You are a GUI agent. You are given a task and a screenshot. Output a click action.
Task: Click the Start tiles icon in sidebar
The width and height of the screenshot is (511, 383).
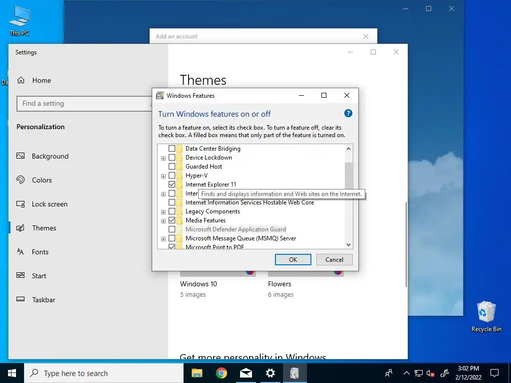pos(20,275)
